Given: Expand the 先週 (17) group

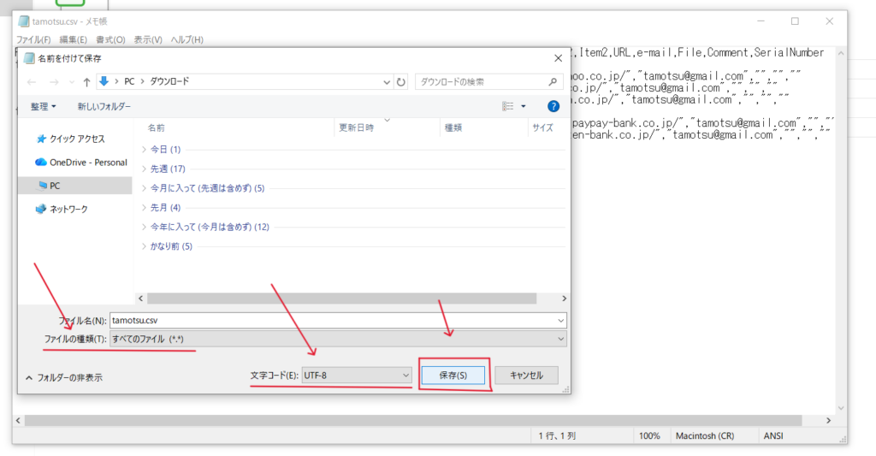Looking at the screenshot, I should [167, 169].
